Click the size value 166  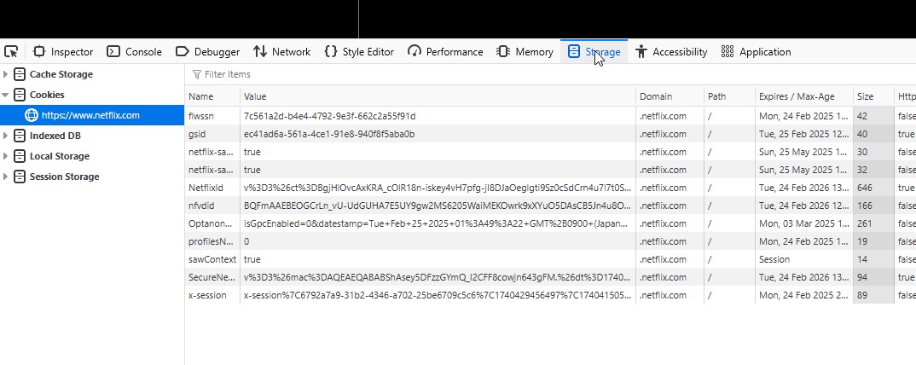[865, 206]
